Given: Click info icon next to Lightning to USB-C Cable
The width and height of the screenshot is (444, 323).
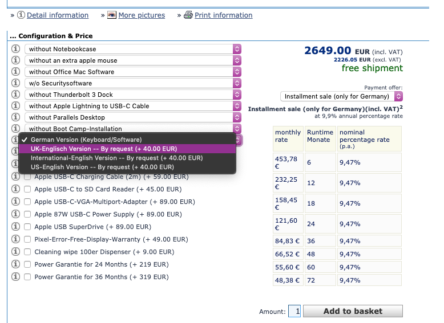Looking at the screenshot, I should (x=15, y=106).
